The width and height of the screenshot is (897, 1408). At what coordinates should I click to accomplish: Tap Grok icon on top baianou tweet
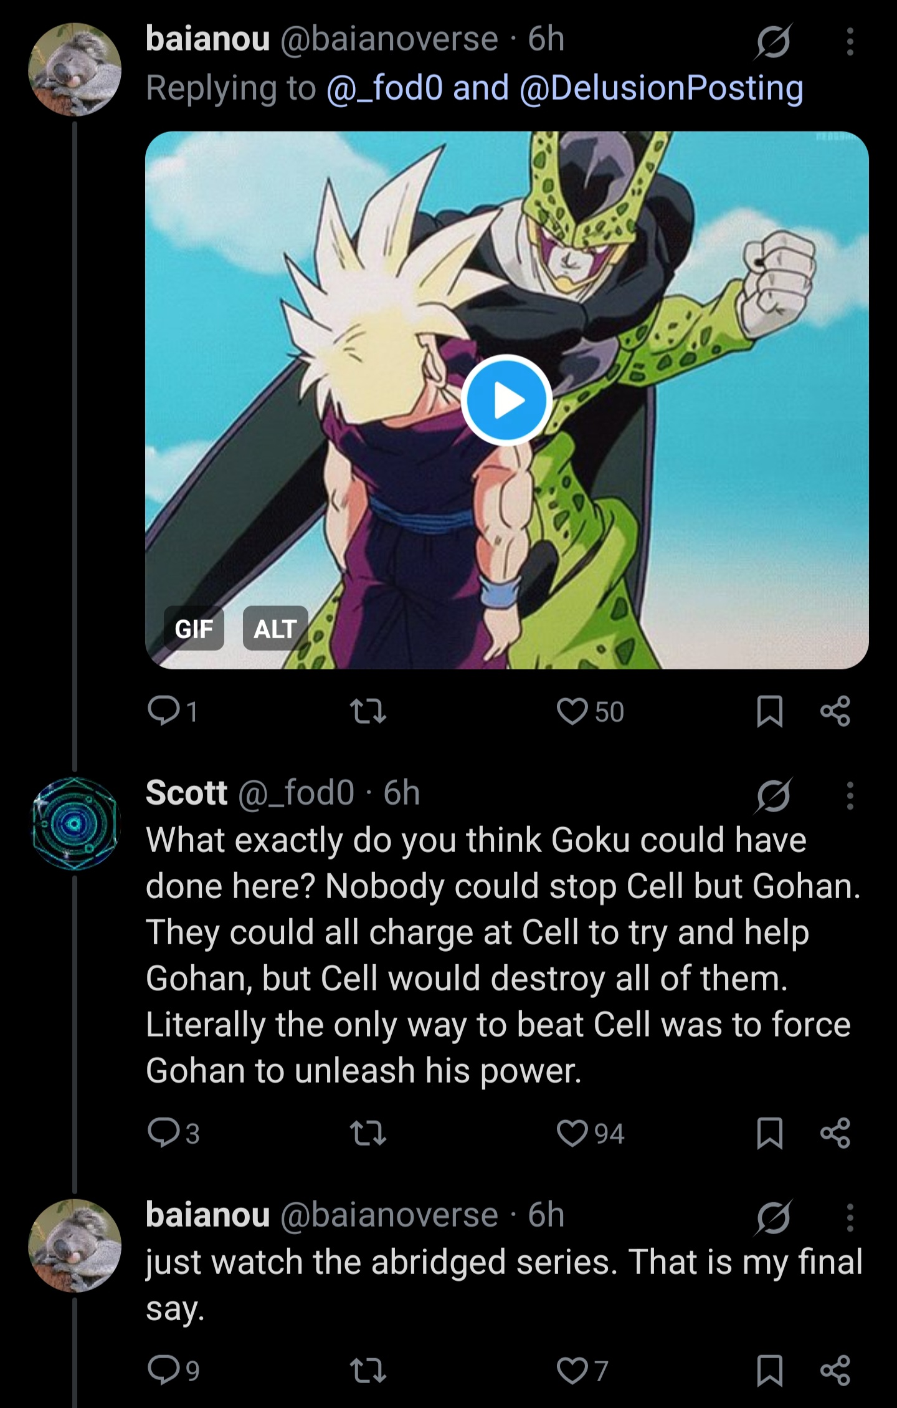click(773, 42)
